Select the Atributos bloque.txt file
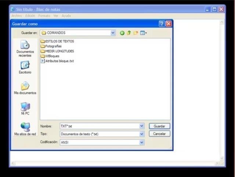Screen dimensions: 235x177 coord(57,61)
